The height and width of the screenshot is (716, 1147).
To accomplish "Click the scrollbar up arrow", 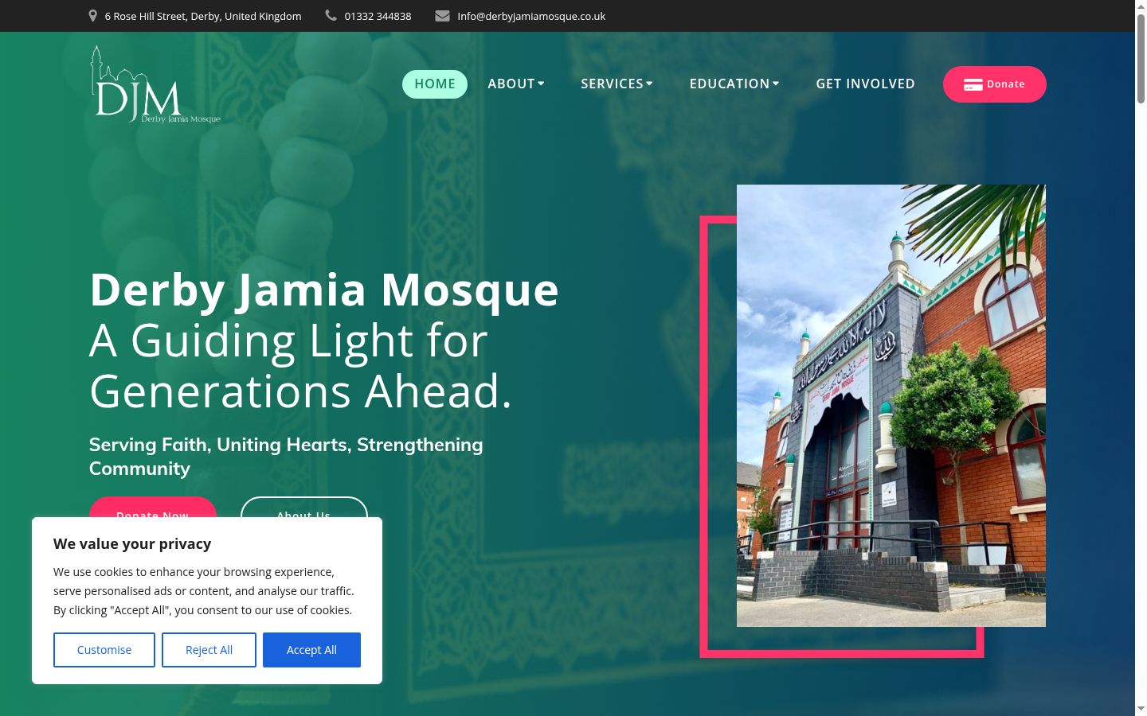I will 1141,6.
